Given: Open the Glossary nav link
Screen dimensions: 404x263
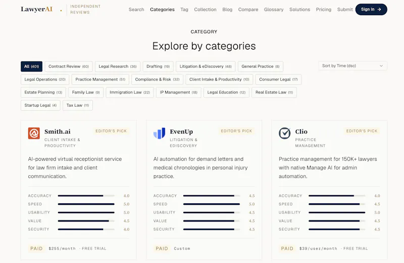Looking at the screenshot, I should coord(274,9).
